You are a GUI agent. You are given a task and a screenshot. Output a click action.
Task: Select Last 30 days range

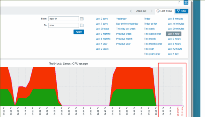[102, 29]
